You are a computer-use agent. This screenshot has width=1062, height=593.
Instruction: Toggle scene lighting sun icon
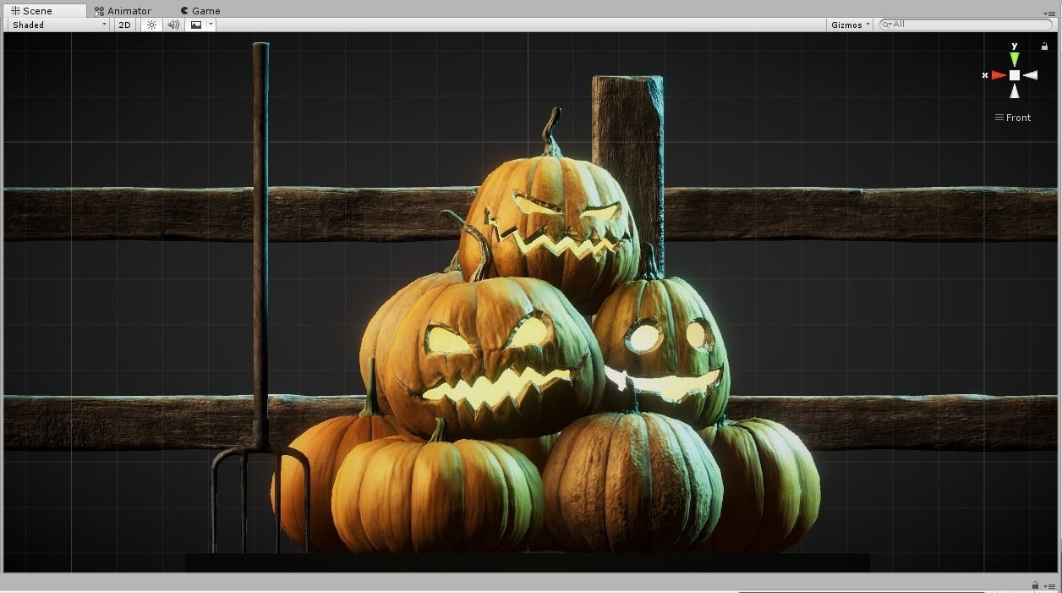click(x=151, y=25)
